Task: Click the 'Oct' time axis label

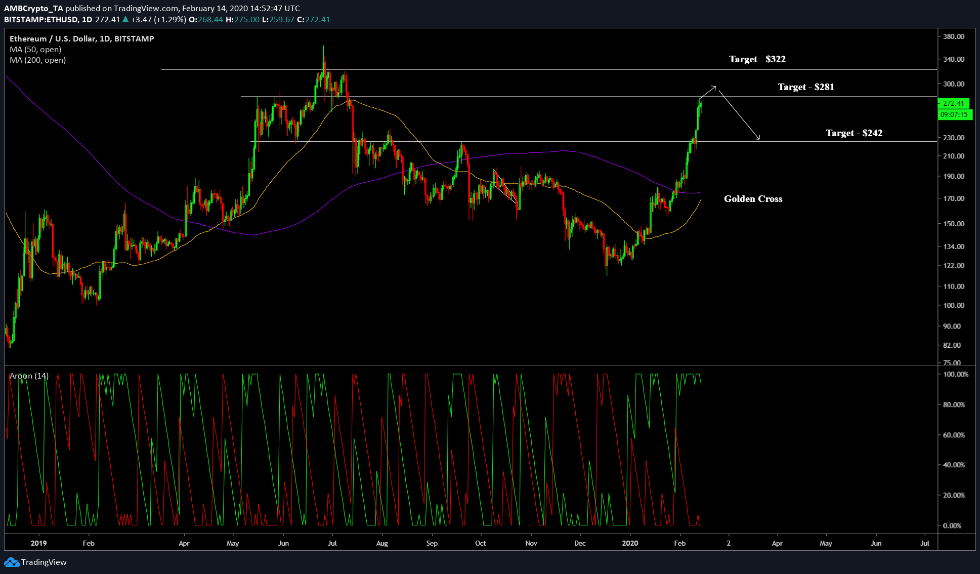Action: click(x=481, y=543)
